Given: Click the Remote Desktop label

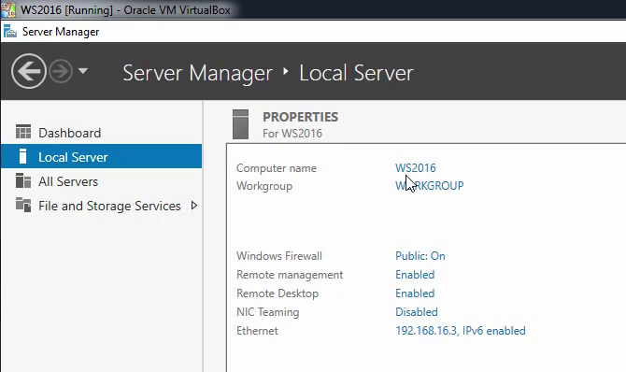Looking at the screenshot, I should 277,293.
